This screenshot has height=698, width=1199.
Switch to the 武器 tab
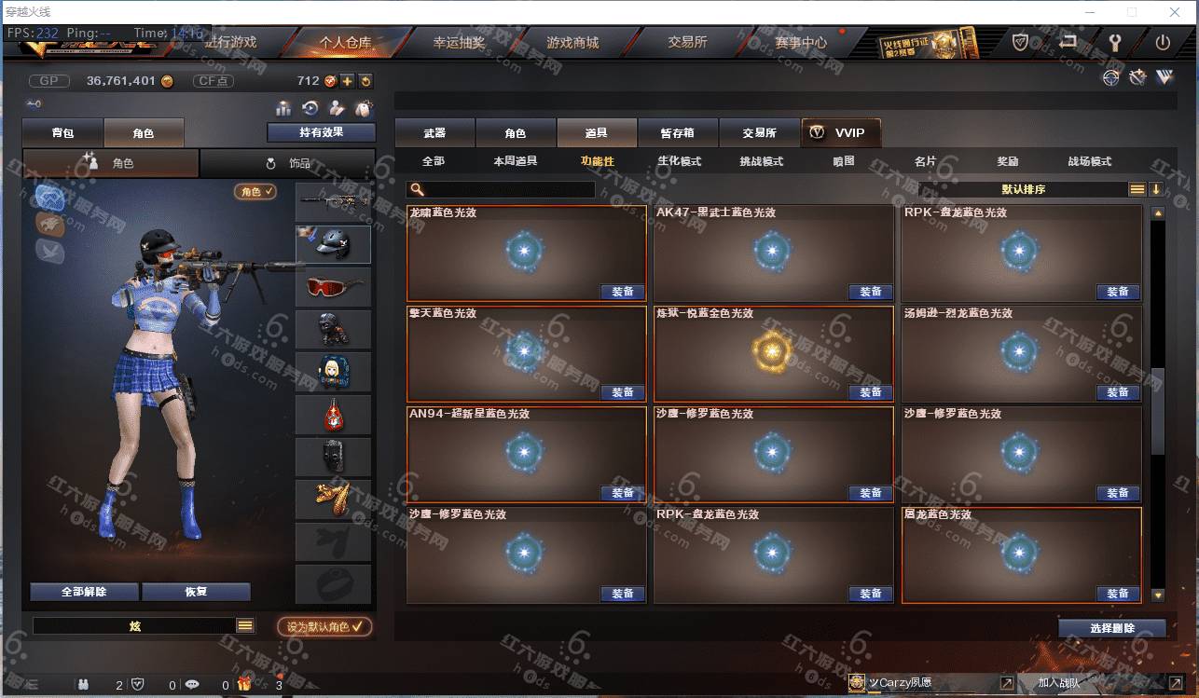tap(434, 133)
